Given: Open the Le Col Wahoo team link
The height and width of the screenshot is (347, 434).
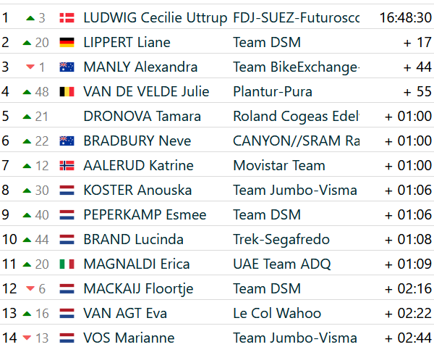Looking at the screenshot, I should pyautogui.click(x=277, y=314).
